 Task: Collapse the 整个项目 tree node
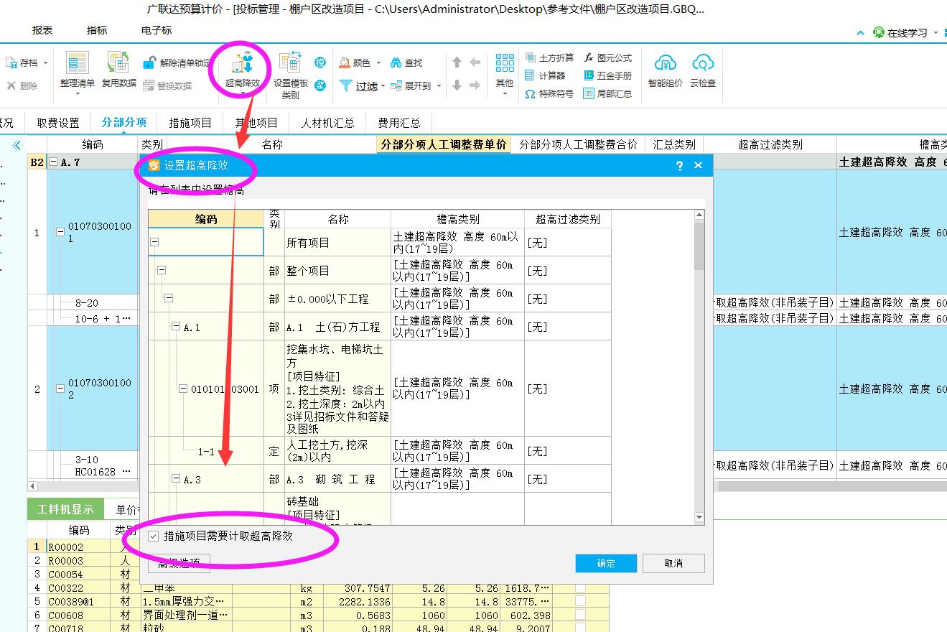click(162, 271)
